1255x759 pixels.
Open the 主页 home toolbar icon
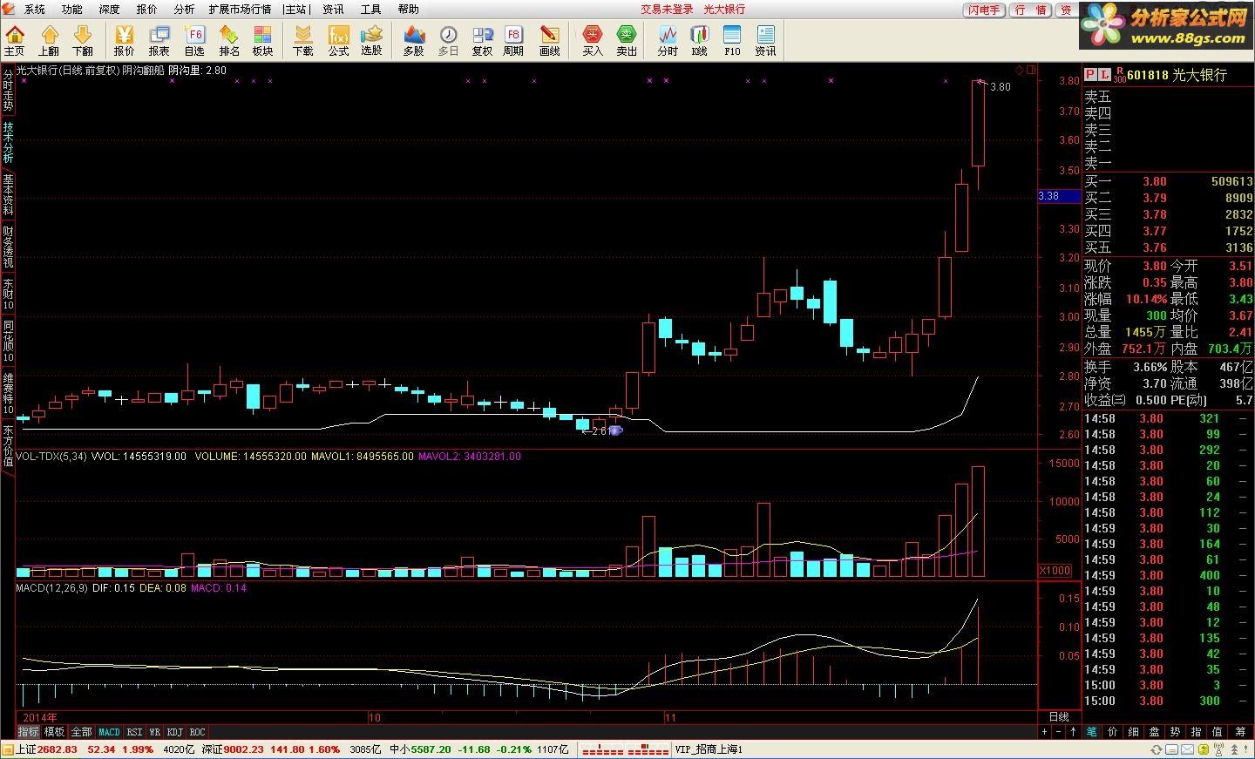tap(15, 40)
